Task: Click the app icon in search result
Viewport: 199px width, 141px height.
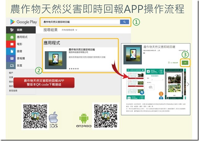Action: pos(56,60)
